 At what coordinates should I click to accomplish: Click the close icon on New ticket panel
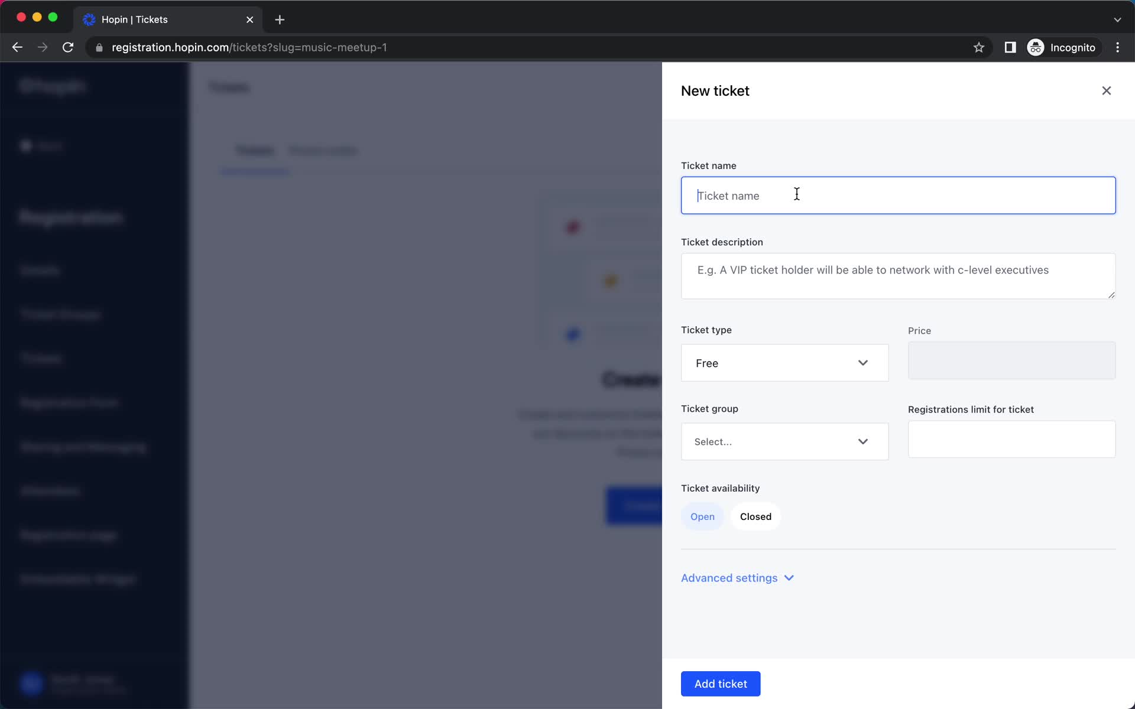click(x=1107, y=90)
